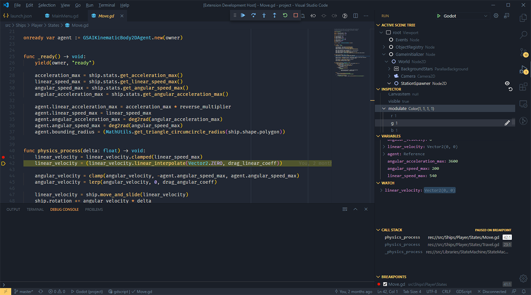531x295 pixels.
Task: Click the modulate Color(1, 1, 1, 1) swatch
Action: [411, 109]
